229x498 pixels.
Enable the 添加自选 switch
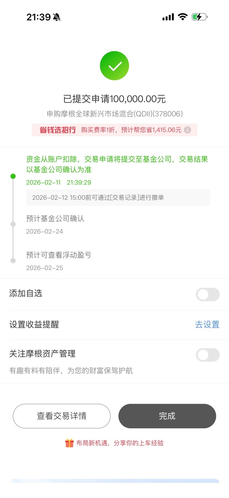208,294
